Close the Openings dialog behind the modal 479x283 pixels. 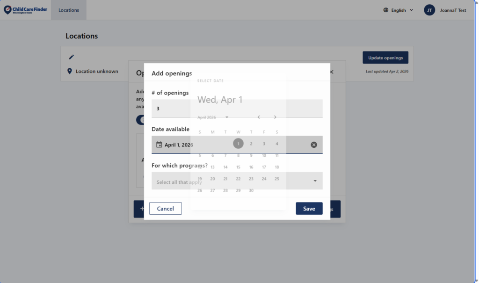(x=332, y=72)
